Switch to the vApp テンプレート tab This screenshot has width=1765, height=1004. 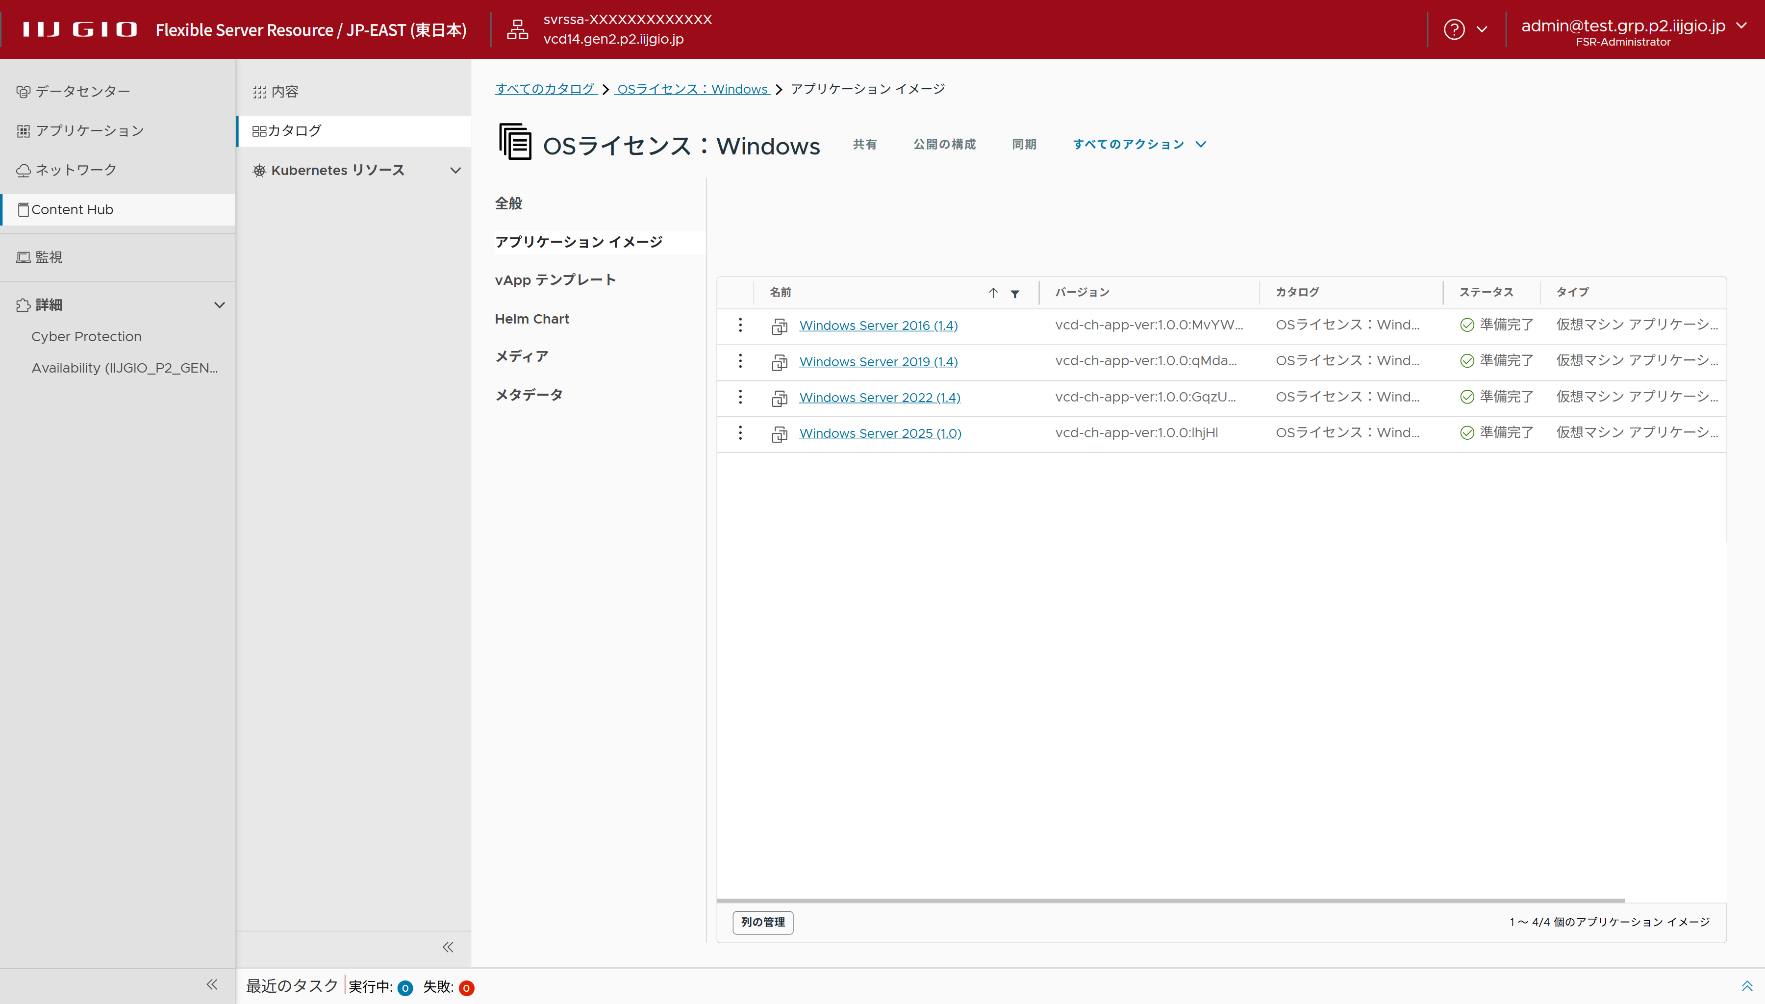(555, 280)
